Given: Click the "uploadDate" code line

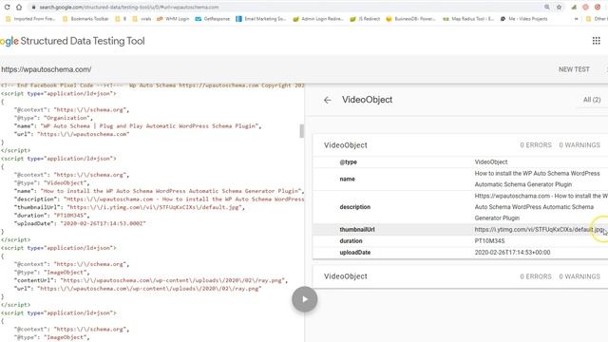Looking at the screenshot, I should [x=80, y=223].
